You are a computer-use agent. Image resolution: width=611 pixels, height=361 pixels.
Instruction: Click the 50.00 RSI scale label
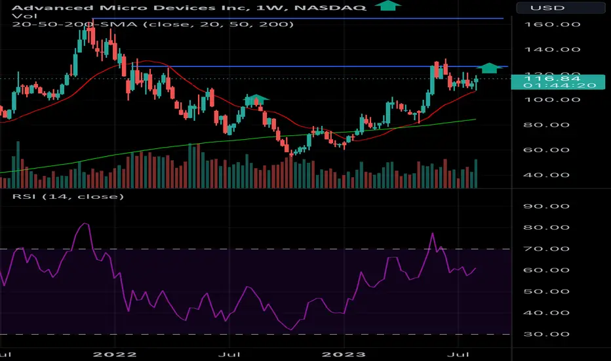546,291
